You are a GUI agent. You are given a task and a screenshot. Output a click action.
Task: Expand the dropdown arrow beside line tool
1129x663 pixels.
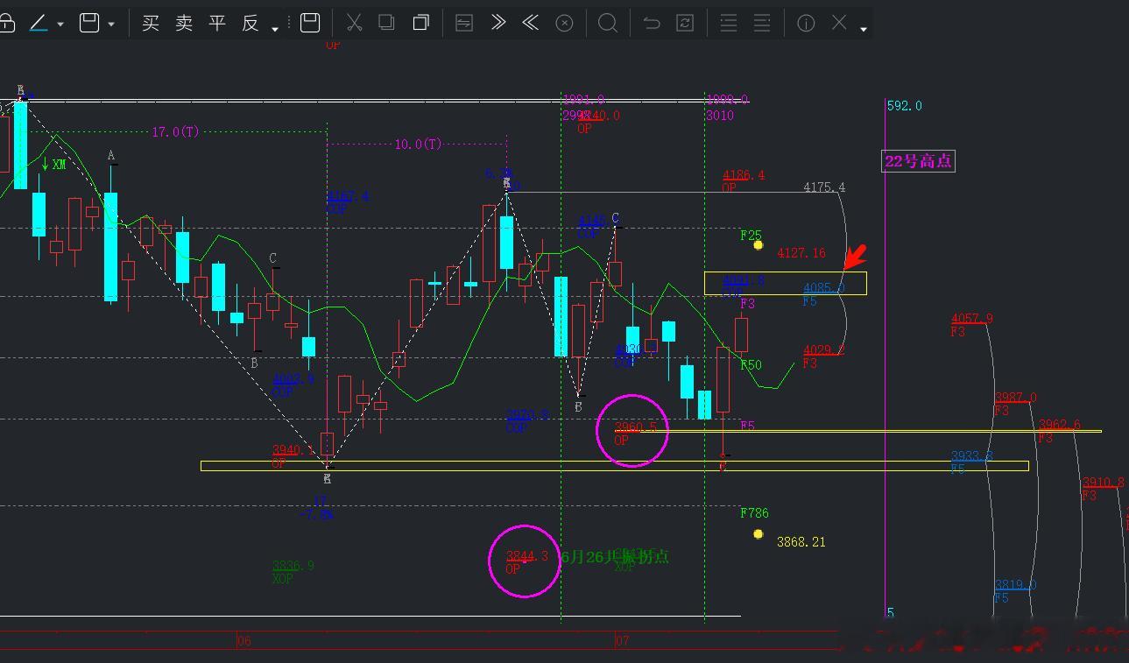60,25
